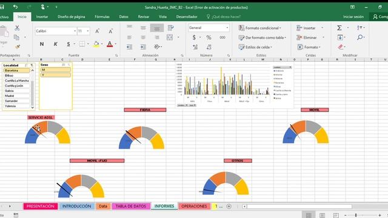Viewport: 388px width, 218px height.
Task: Align text to top icon
Action: [x=129, y=27]
